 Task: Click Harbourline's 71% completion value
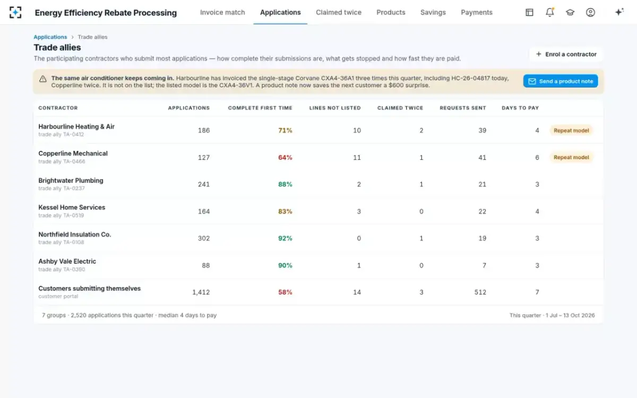286,131
